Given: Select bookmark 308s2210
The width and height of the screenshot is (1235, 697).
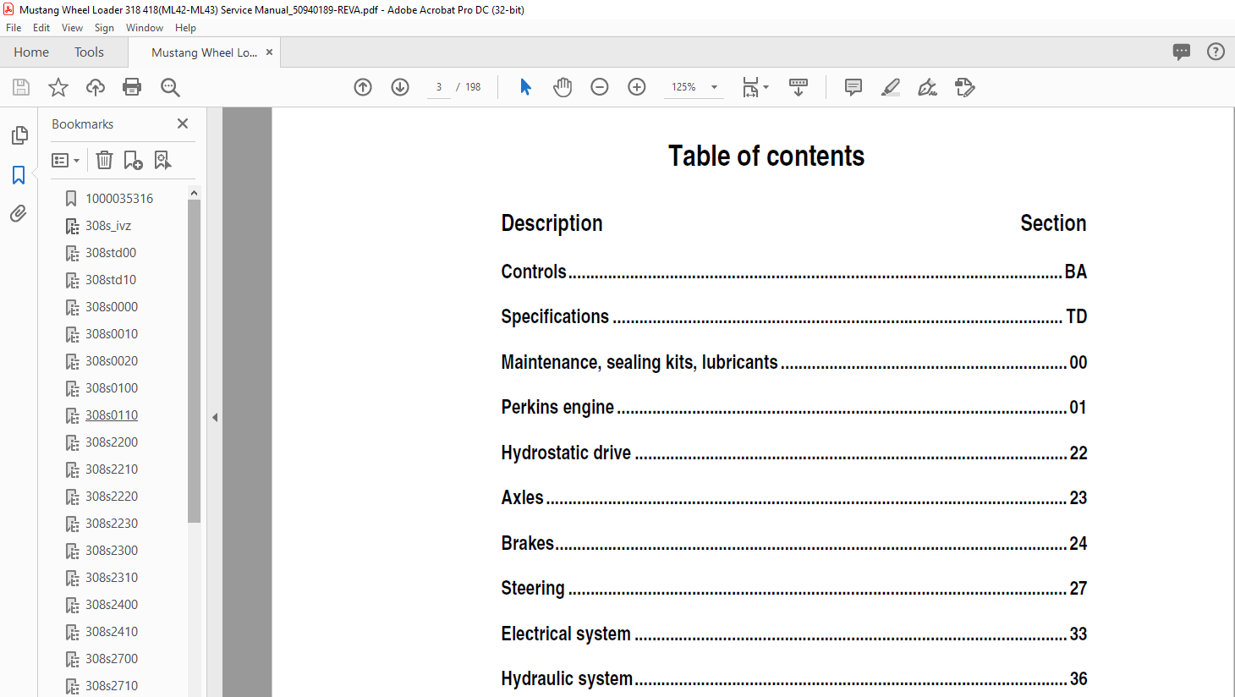Looking at the screenshot, I should point(112,469).
